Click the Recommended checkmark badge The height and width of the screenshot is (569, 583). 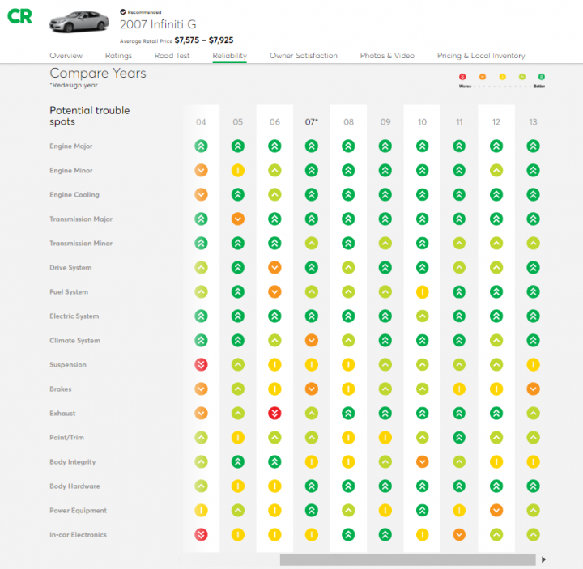point(123,12)
